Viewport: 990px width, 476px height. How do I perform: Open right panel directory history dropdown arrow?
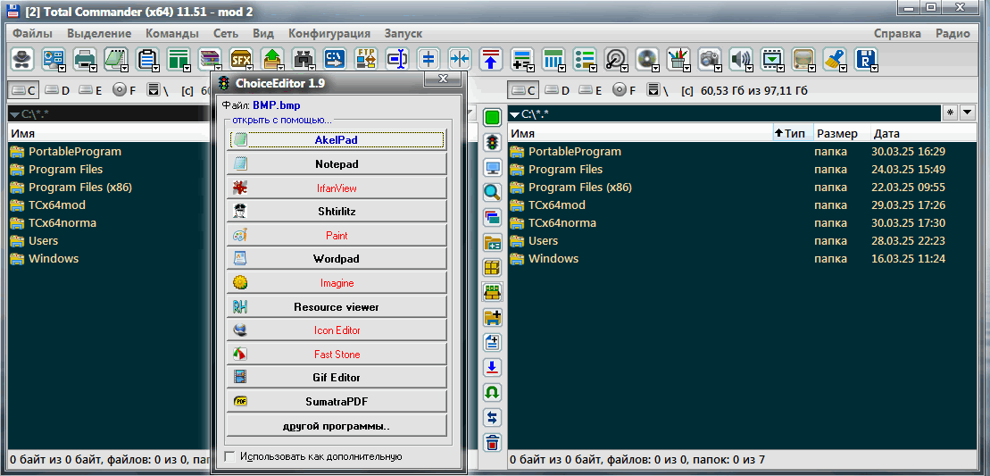point(968,113)
